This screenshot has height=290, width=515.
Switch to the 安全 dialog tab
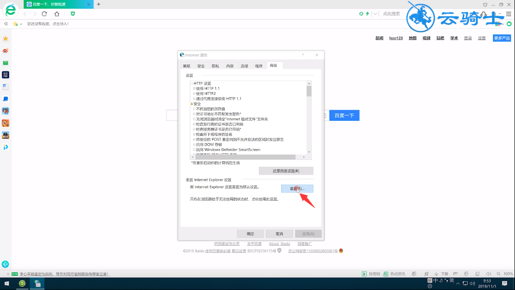point(201,66)
